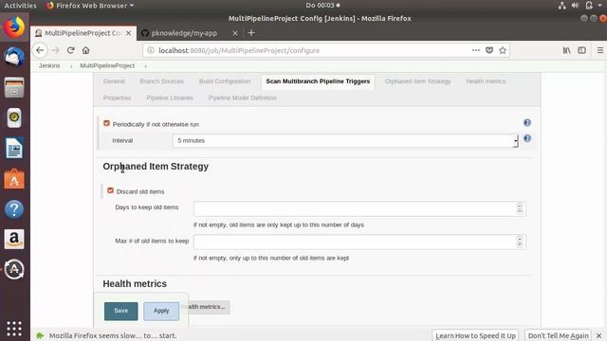Click the Save button
607x341 pixels.
[x=120, y=311]
